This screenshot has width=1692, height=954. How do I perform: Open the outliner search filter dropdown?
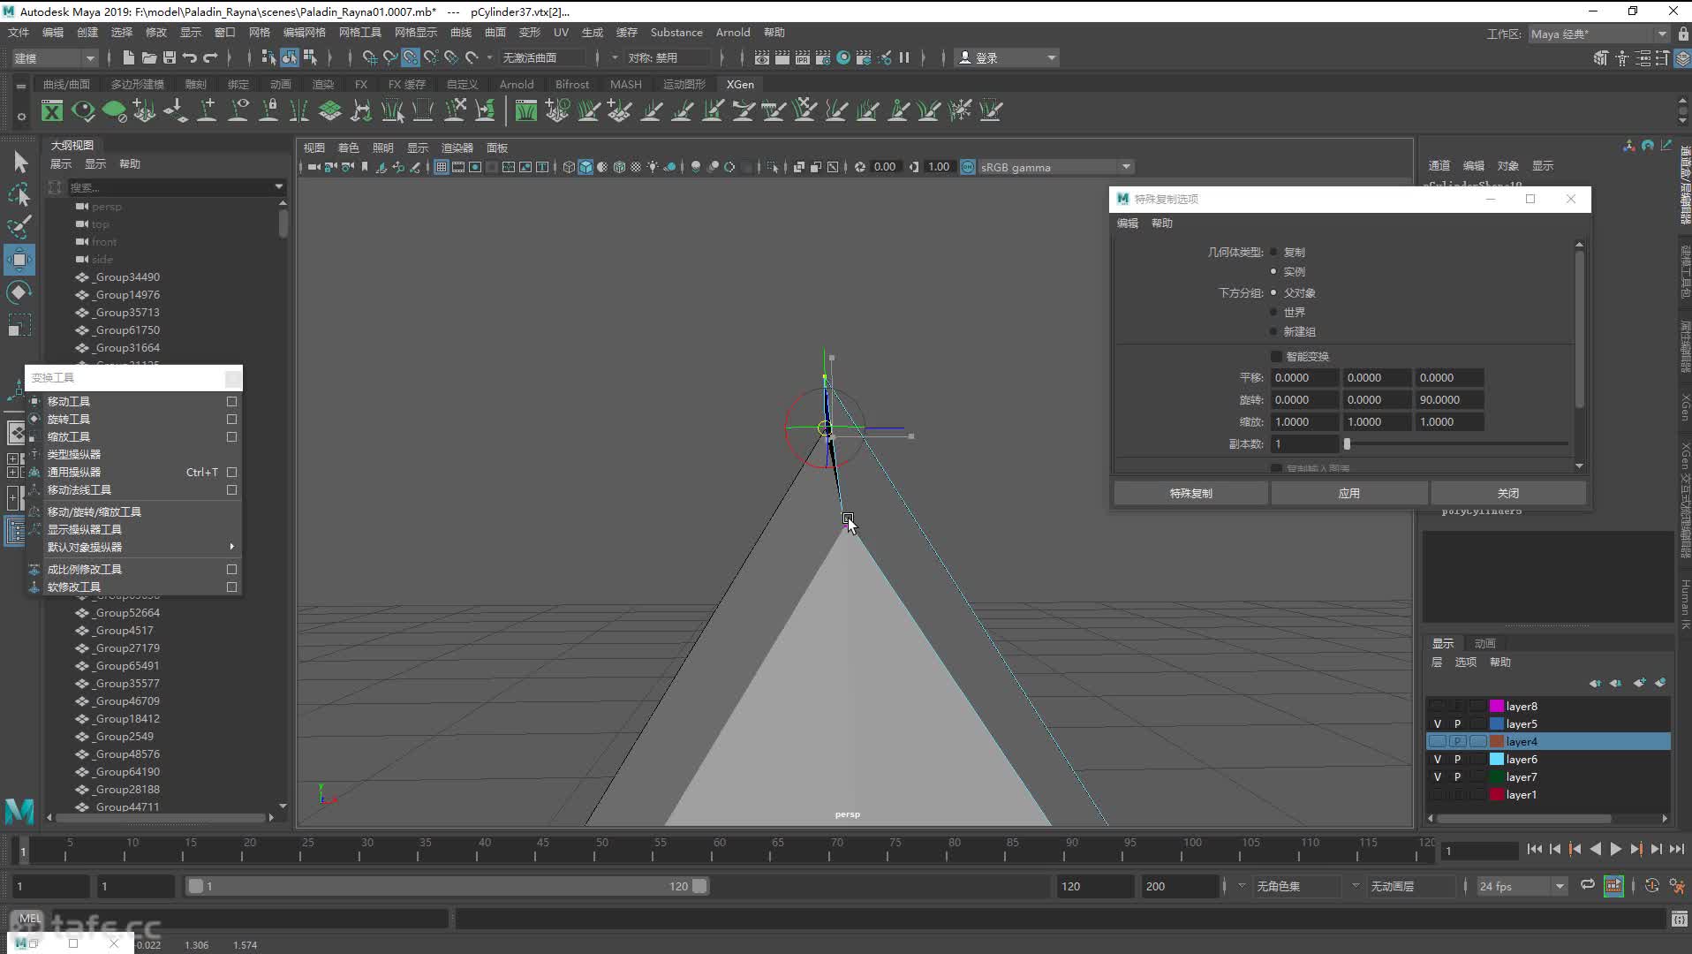(x=279, y=186)
